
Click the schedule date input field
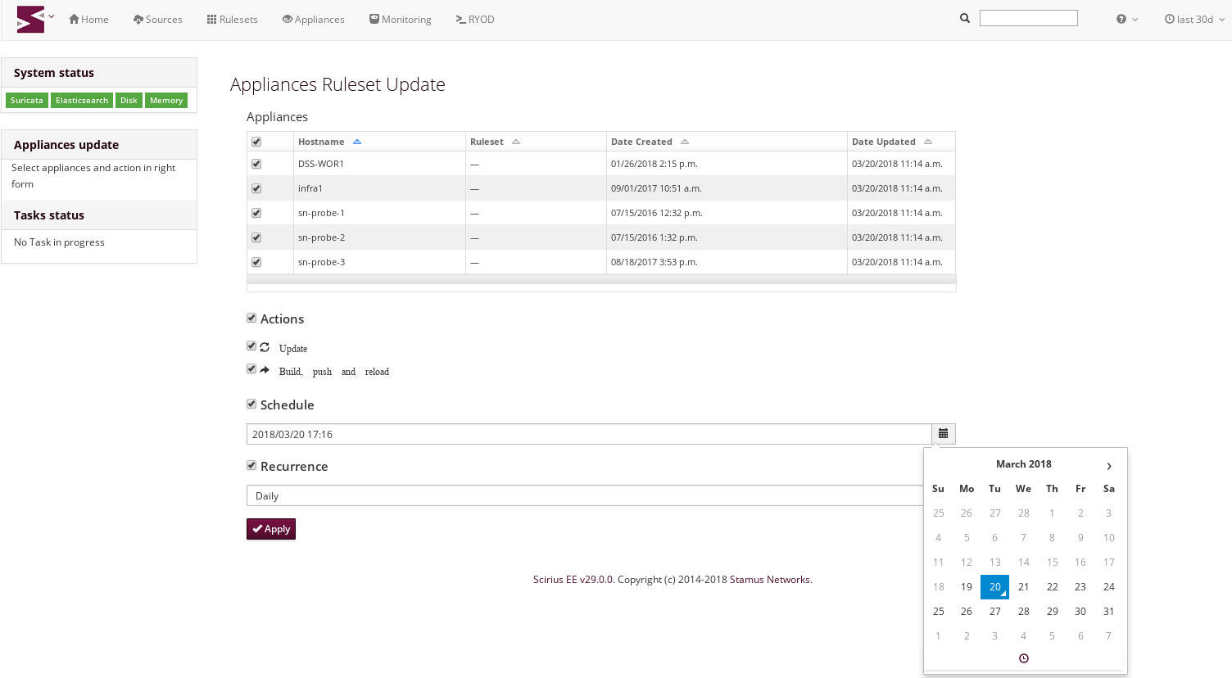[589, 434]
